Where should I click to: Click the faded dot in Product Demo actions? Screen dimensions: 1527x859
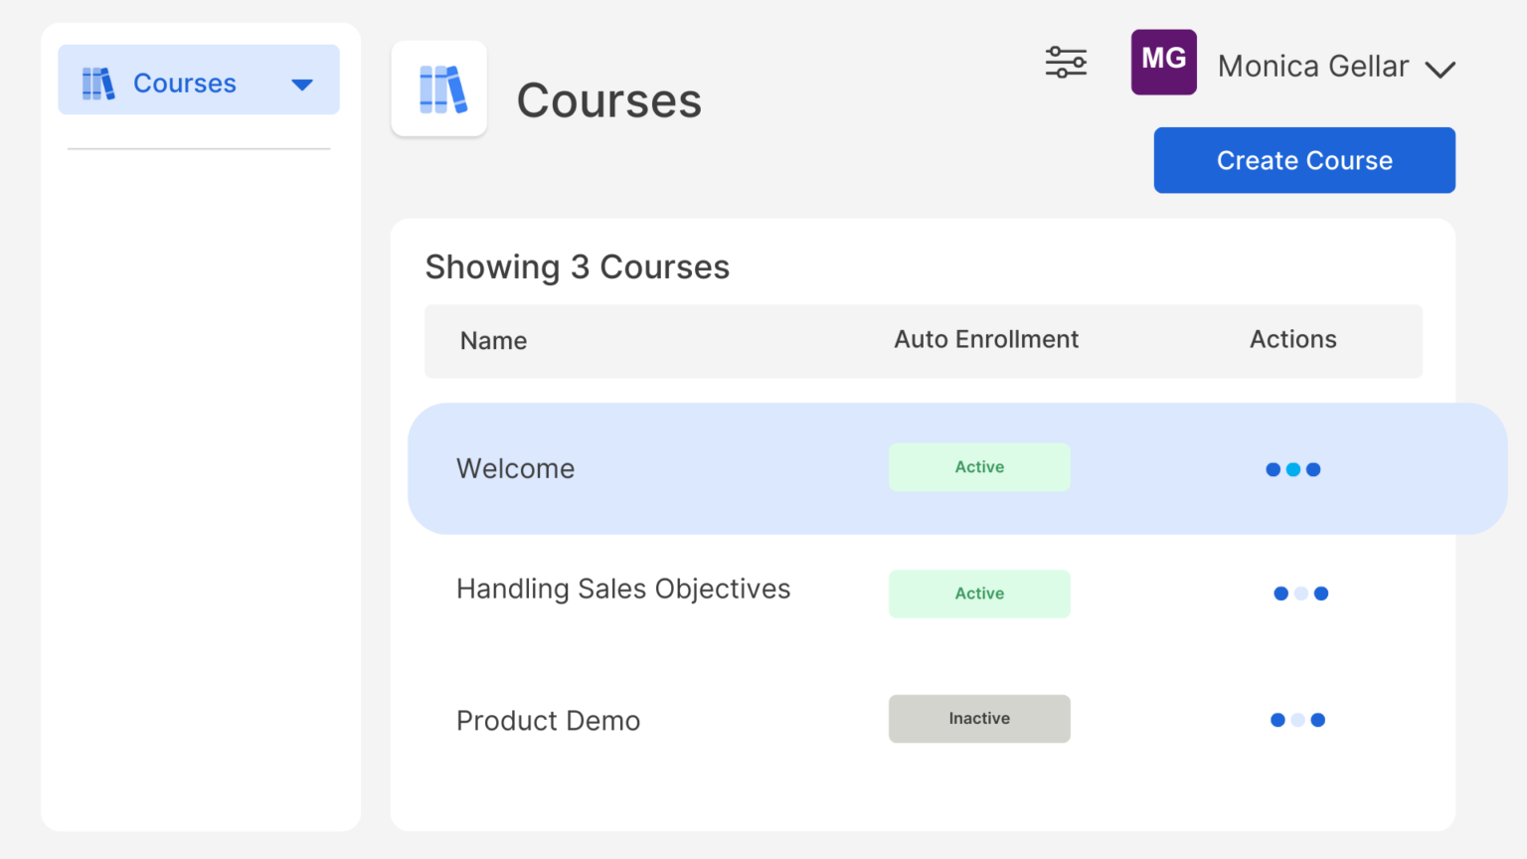click(x=1299, y=719)
